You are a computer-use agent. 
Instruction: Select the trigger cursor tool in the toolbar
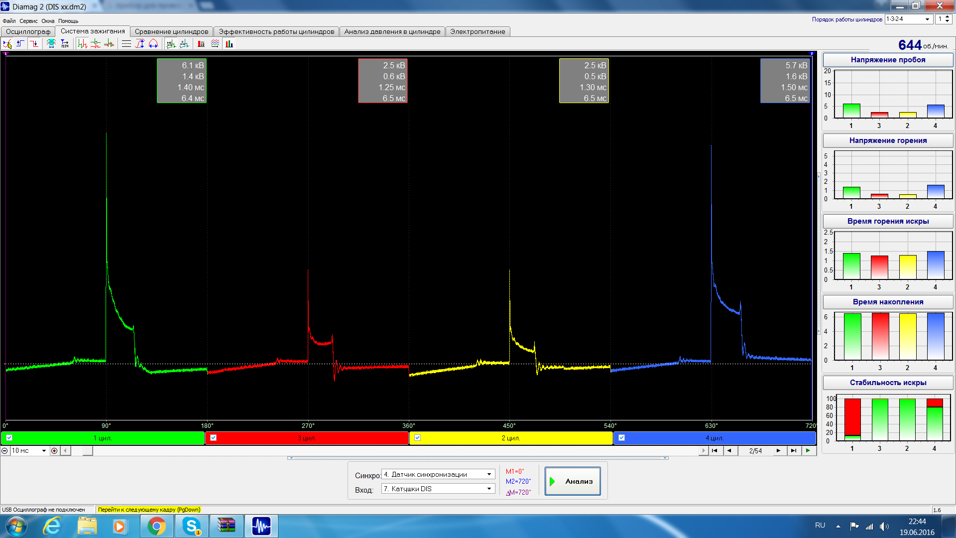click(x=7, y=44)
